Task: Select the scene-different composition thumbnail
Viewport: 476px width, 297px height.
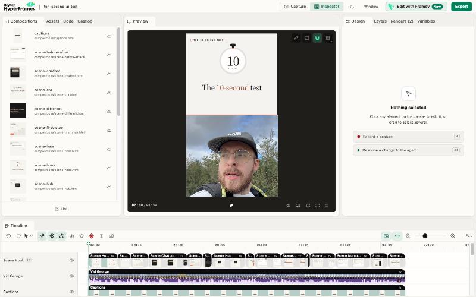Action: pos(18,111)
